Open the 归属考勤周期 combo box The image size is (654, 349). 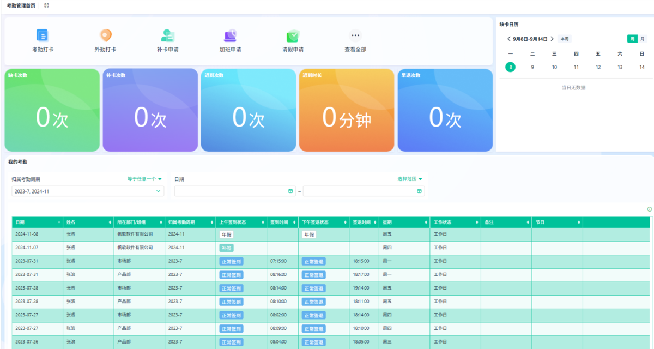click(87, 191)
